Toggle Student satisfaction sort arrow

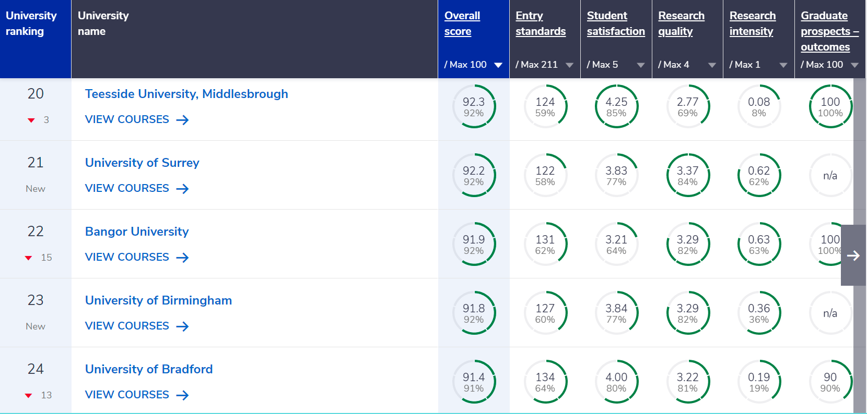point(641,65)
